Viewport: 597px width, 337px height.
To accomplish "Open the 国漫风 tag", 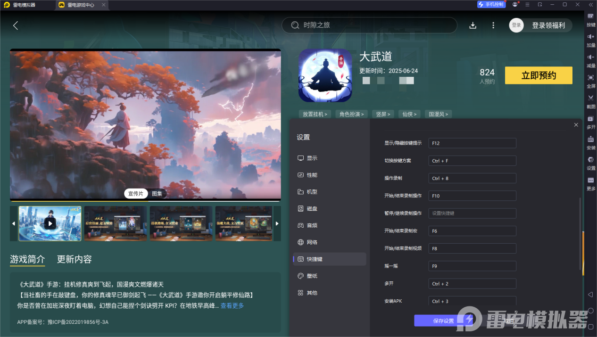I will coord(439,114).
